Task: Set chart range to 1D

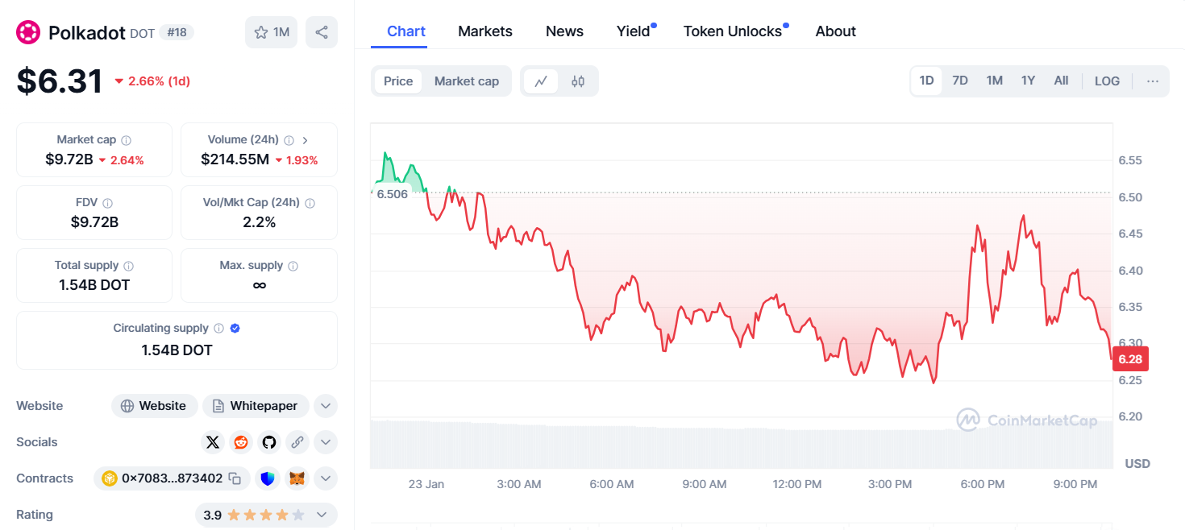Action: (927, 81)
